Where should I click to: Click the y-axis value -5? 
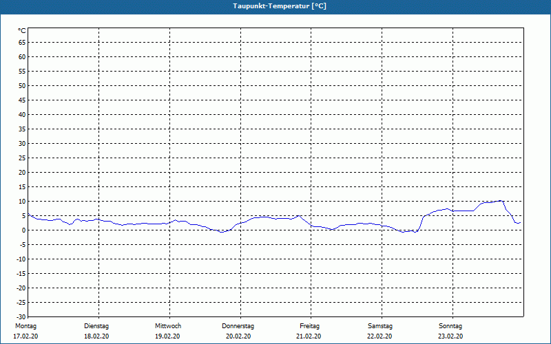click(23, 245)
